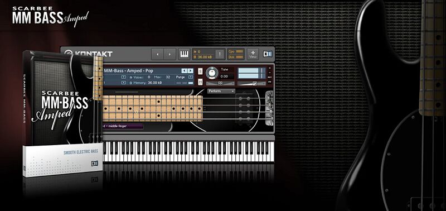This screenshot has height=211, width=446.
Task: Hit the panic exclamation mark button
Action: click(x=220, y=54)
